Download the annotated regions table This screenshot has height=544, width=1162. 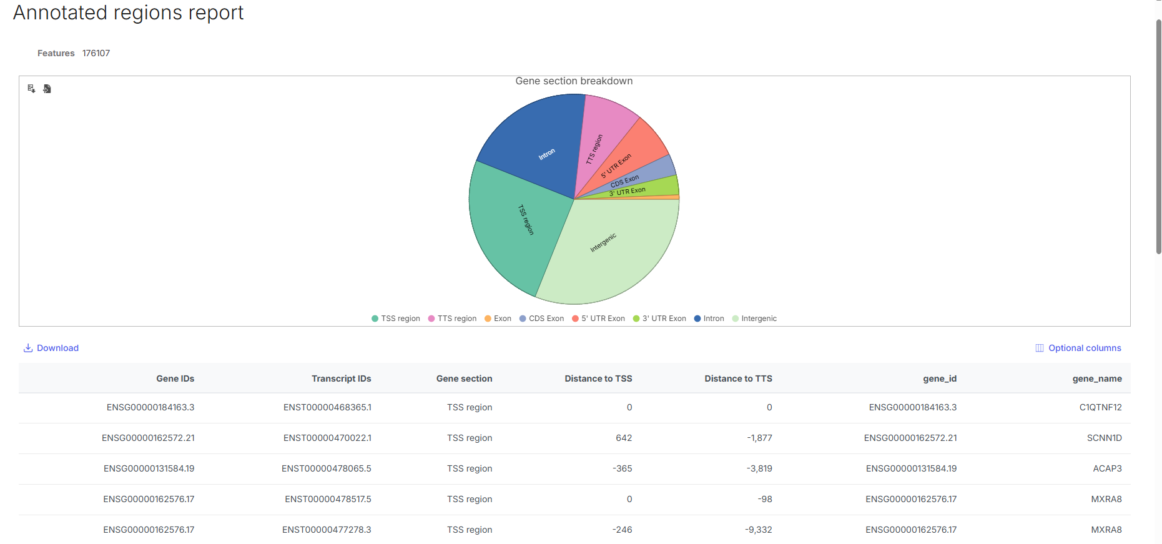[x=57, y=348]
